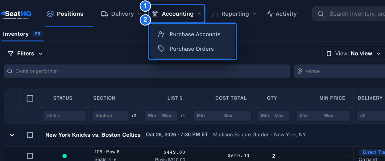This screenshot has width=385, height=161.
Task: Click the green status dot for section 105
Action: pyautogui.click(x=64, y=156)
